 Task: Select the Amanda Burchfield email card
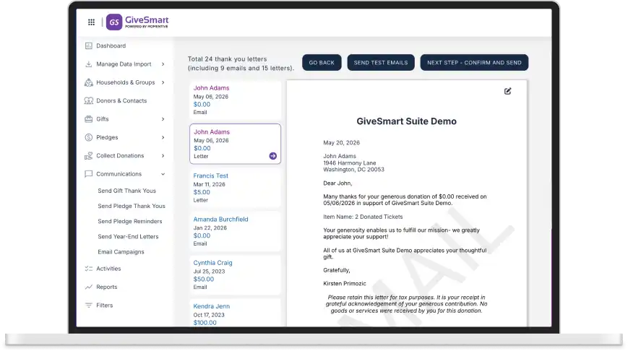(x=235, y=231)
